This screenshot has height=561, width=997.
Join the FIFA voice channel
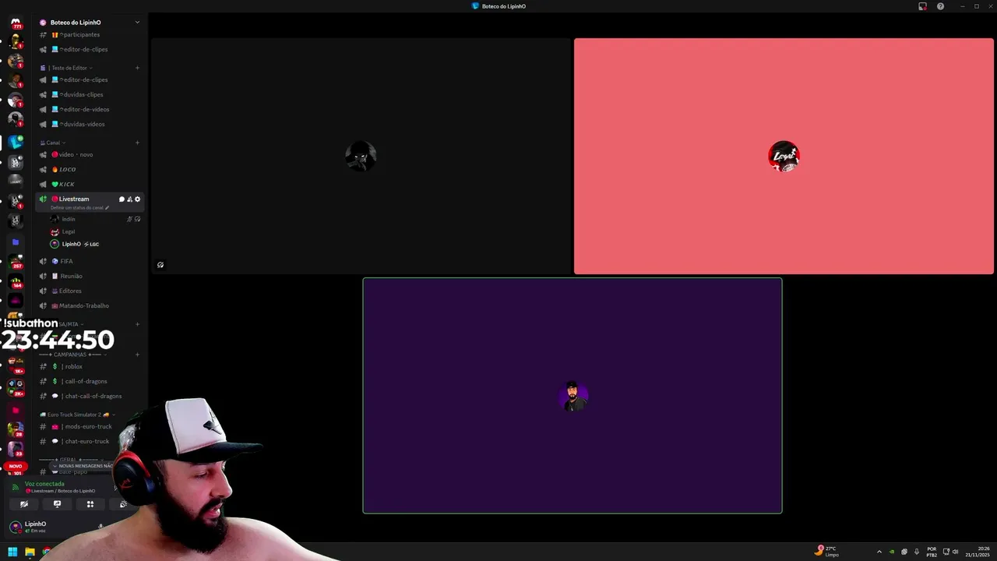coord(90,261)
